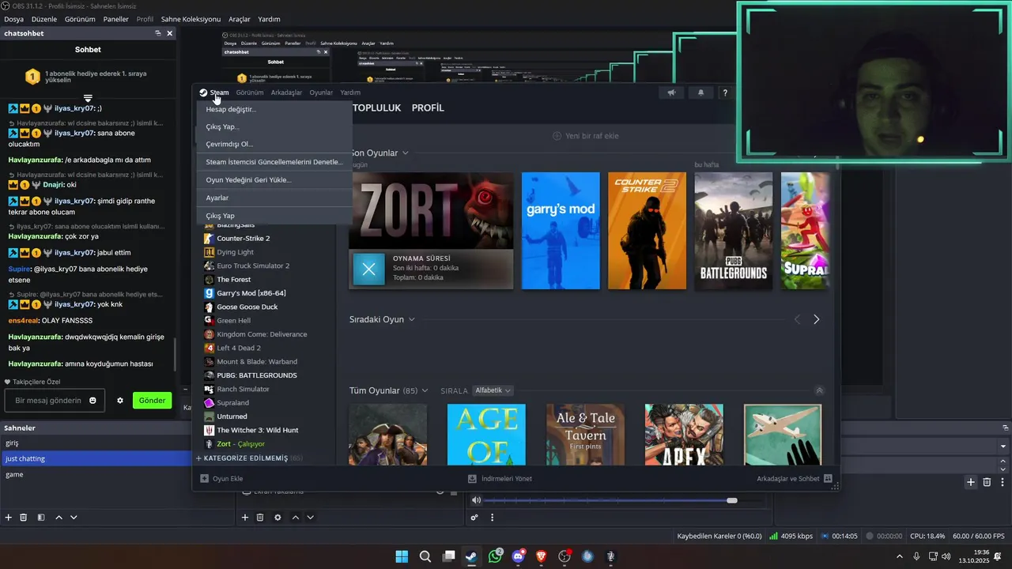Open scene transition type dropdown arrow

click(x=1003, y=447)
